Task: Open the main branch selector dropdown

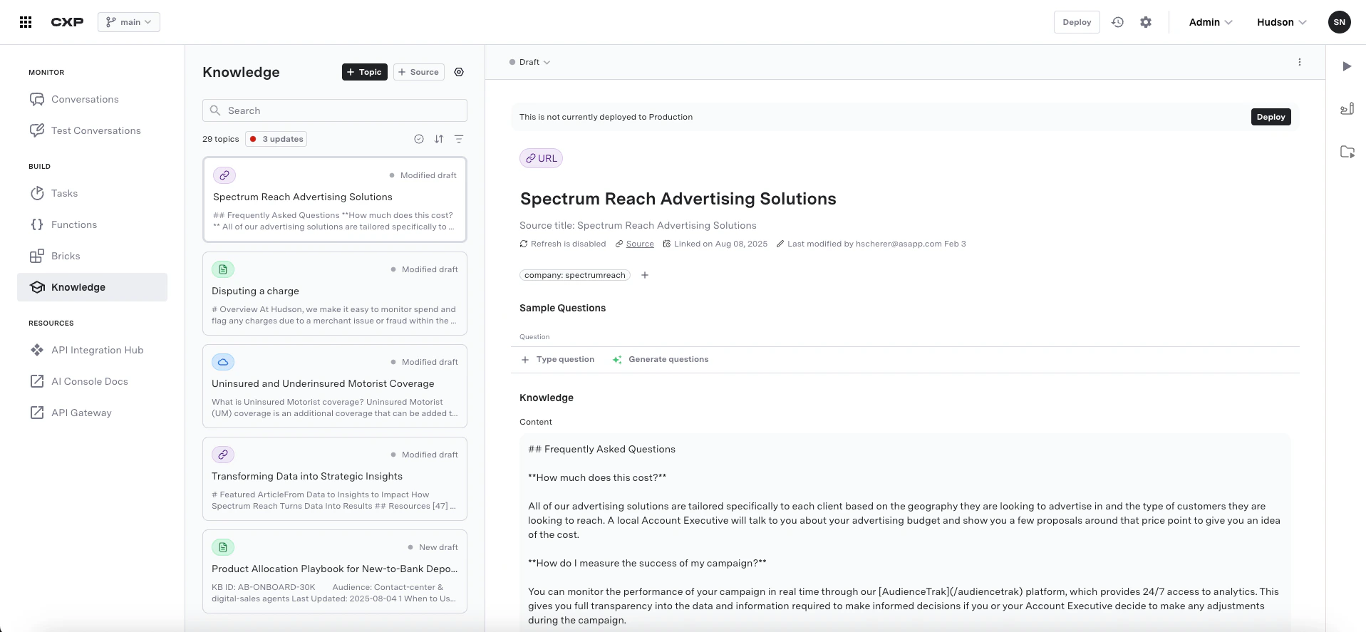Action: pyautogui.click(x=129, y=22)
